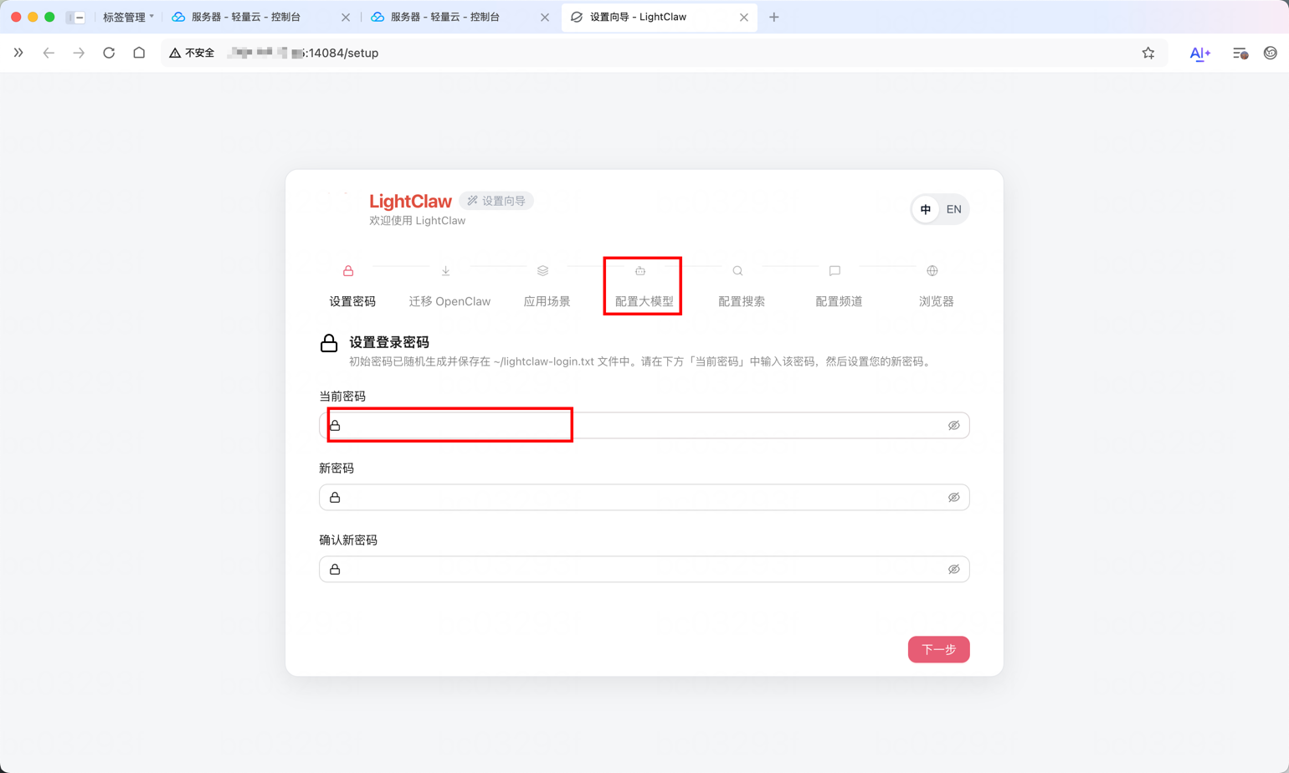This screenshot has width=1289, height=773.
Task: Click the 下一步 button
Action: coord(938,649)
